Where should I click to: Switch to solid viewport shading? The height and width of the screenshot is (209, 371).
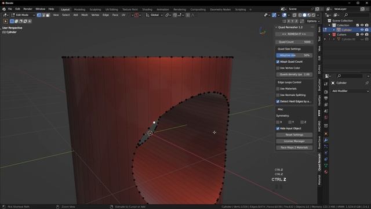point(304,15)
